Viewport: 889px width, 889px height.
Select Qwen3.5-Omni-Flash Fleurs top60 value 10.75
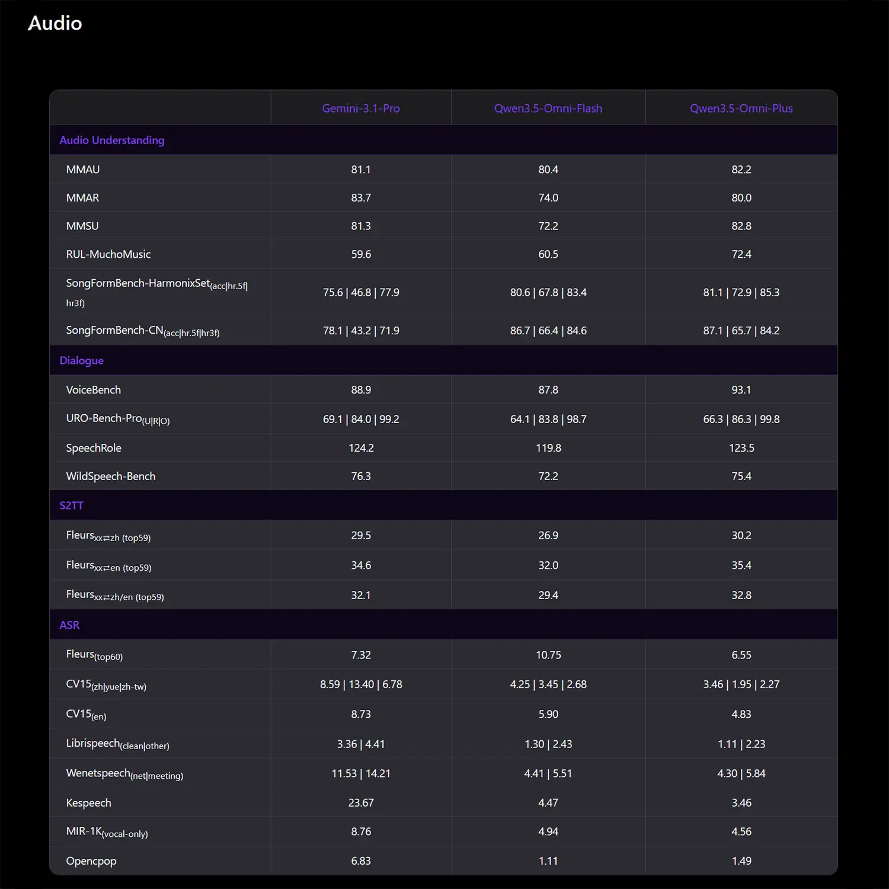pos(548,655)
